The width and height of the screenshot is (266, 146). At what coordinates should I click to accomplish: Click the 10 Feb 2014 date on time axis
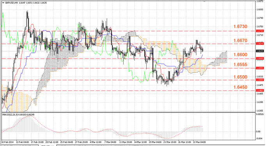(7, 142)
